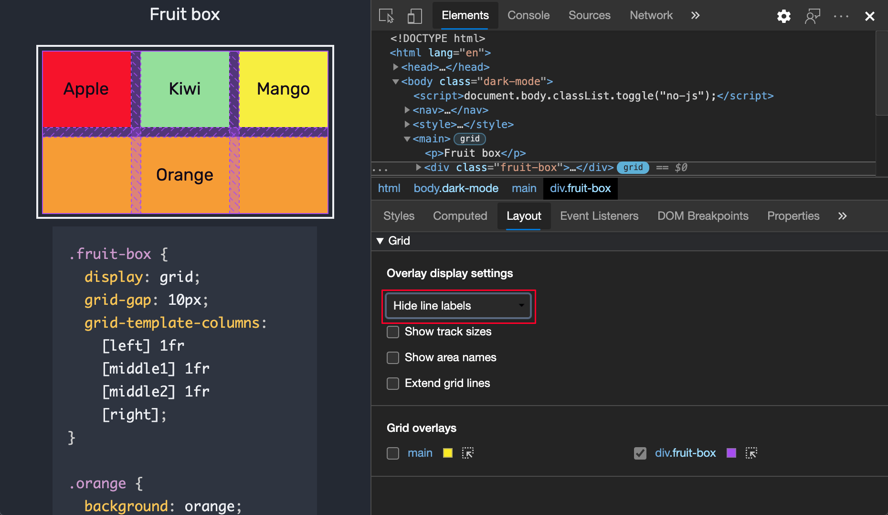
Task: Click the element picker icon beside main overlay
Action: [x=467, y=453]
